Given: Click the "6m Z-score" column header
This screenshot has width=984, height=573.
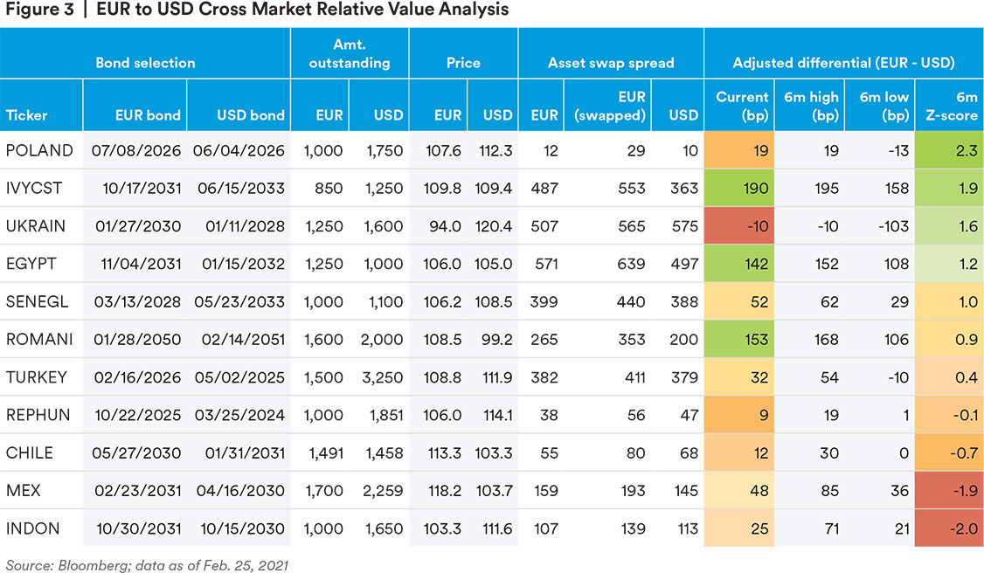Looking at the screenshot, I should (948, 106).
